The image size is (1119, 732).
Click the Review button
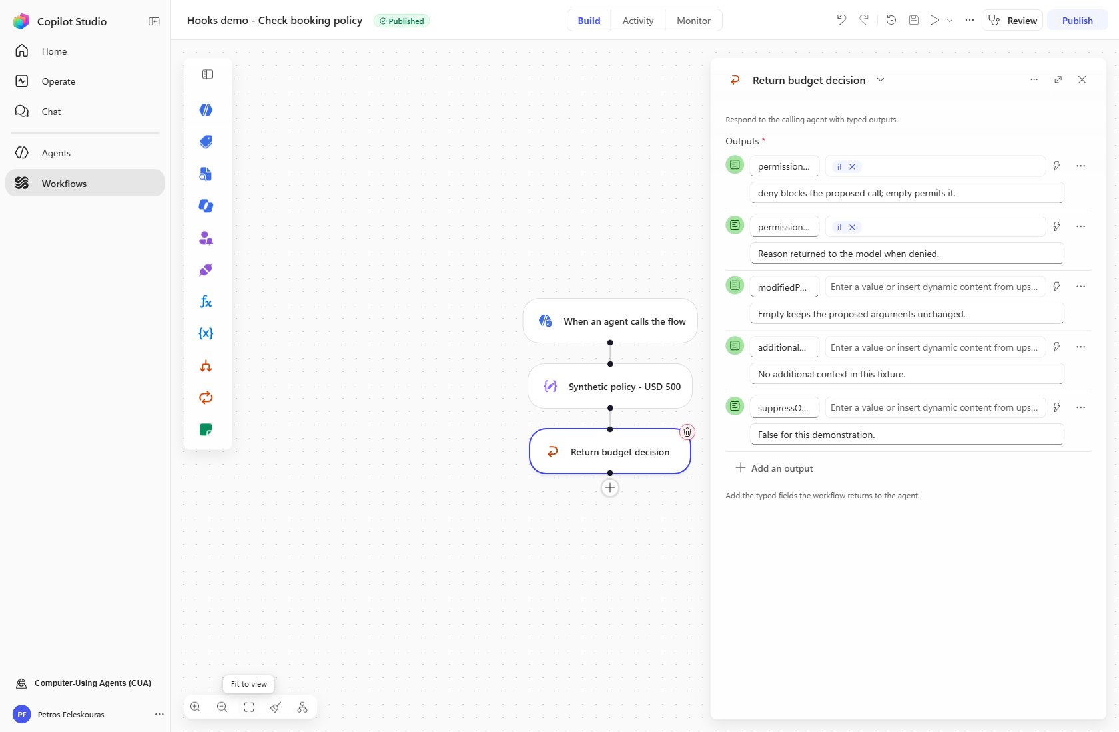tap(1012, 21)
